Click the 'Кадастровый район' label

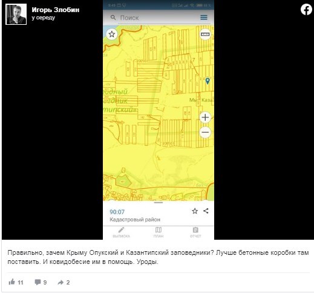point(135,220)
